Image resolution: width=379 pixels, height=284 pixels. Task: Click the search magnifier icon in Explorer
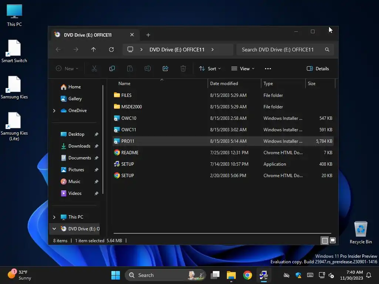(327, 50)
